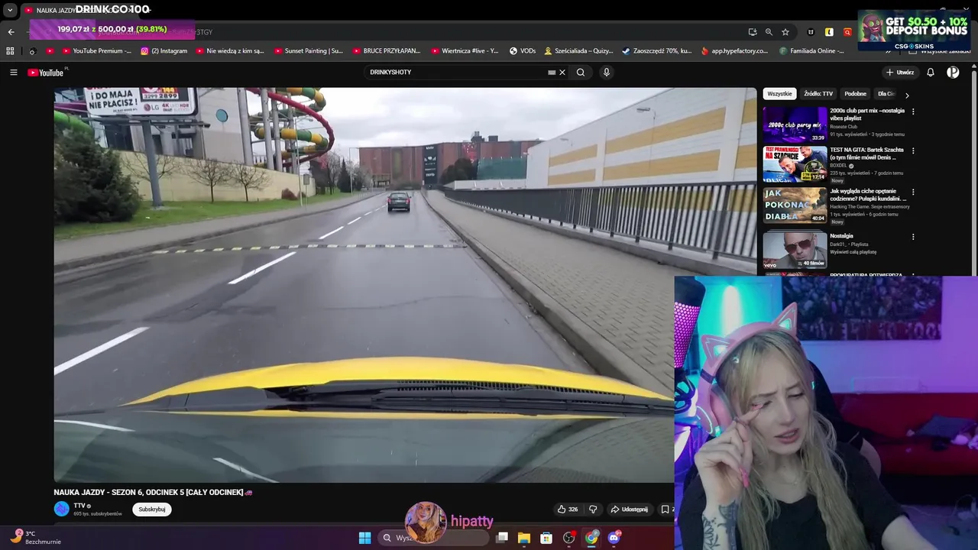
Task: Open the Zaoszczędź 70% bookmark
Action: pyautogui.click(x=656, y=51)
